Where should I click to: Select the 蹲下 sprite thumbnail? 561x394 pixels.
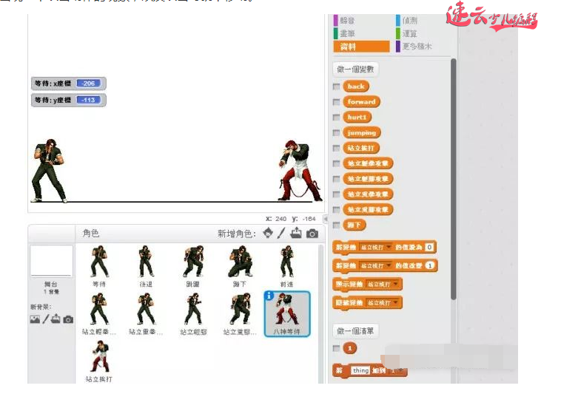coord(241,266)
